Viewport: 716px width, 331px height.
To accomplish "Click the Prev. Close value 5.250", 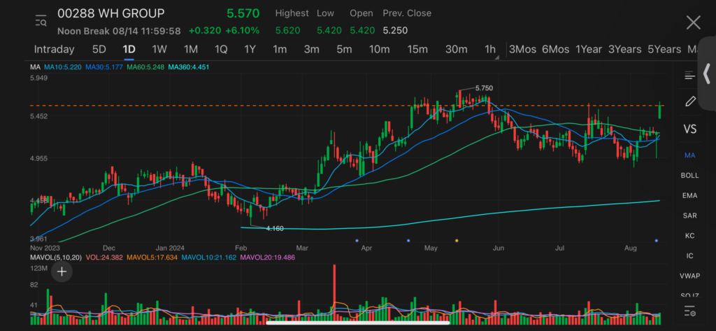I will (395, 31).
